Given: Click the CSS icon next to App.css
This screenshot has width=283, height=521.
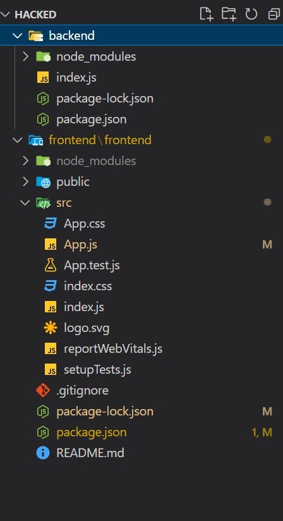Looking at the screenshot, I should pos(50,223).
